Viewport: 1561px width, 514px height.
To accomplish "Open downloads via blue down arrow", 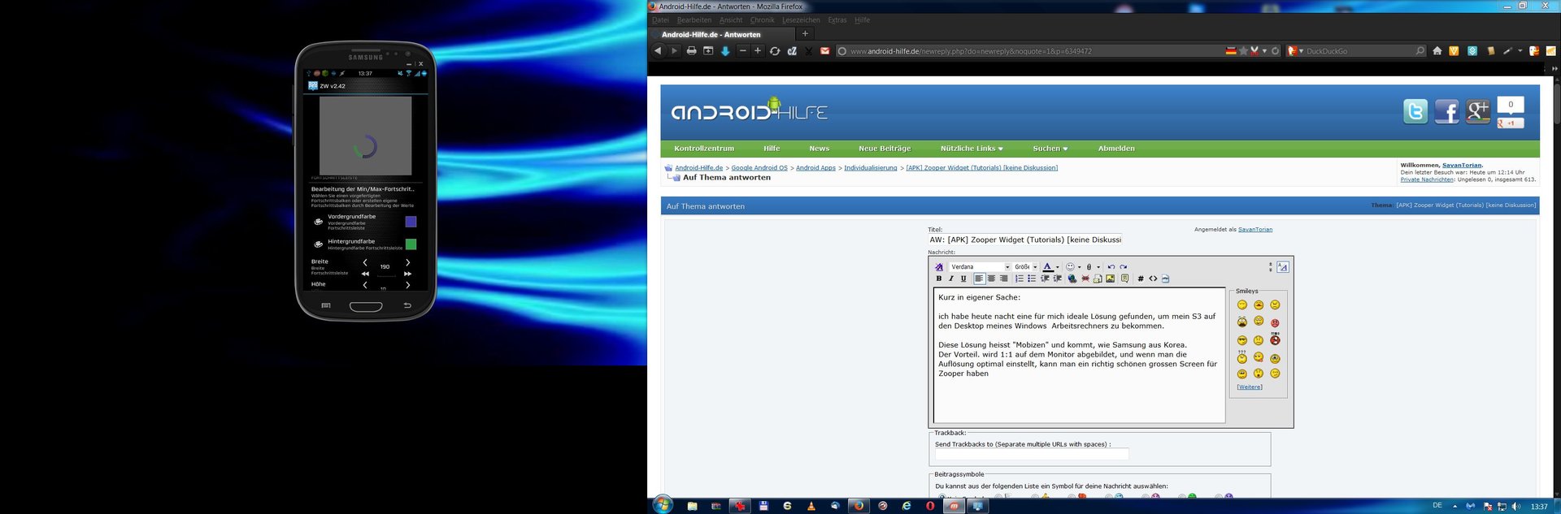I will [x=725, y=51].
